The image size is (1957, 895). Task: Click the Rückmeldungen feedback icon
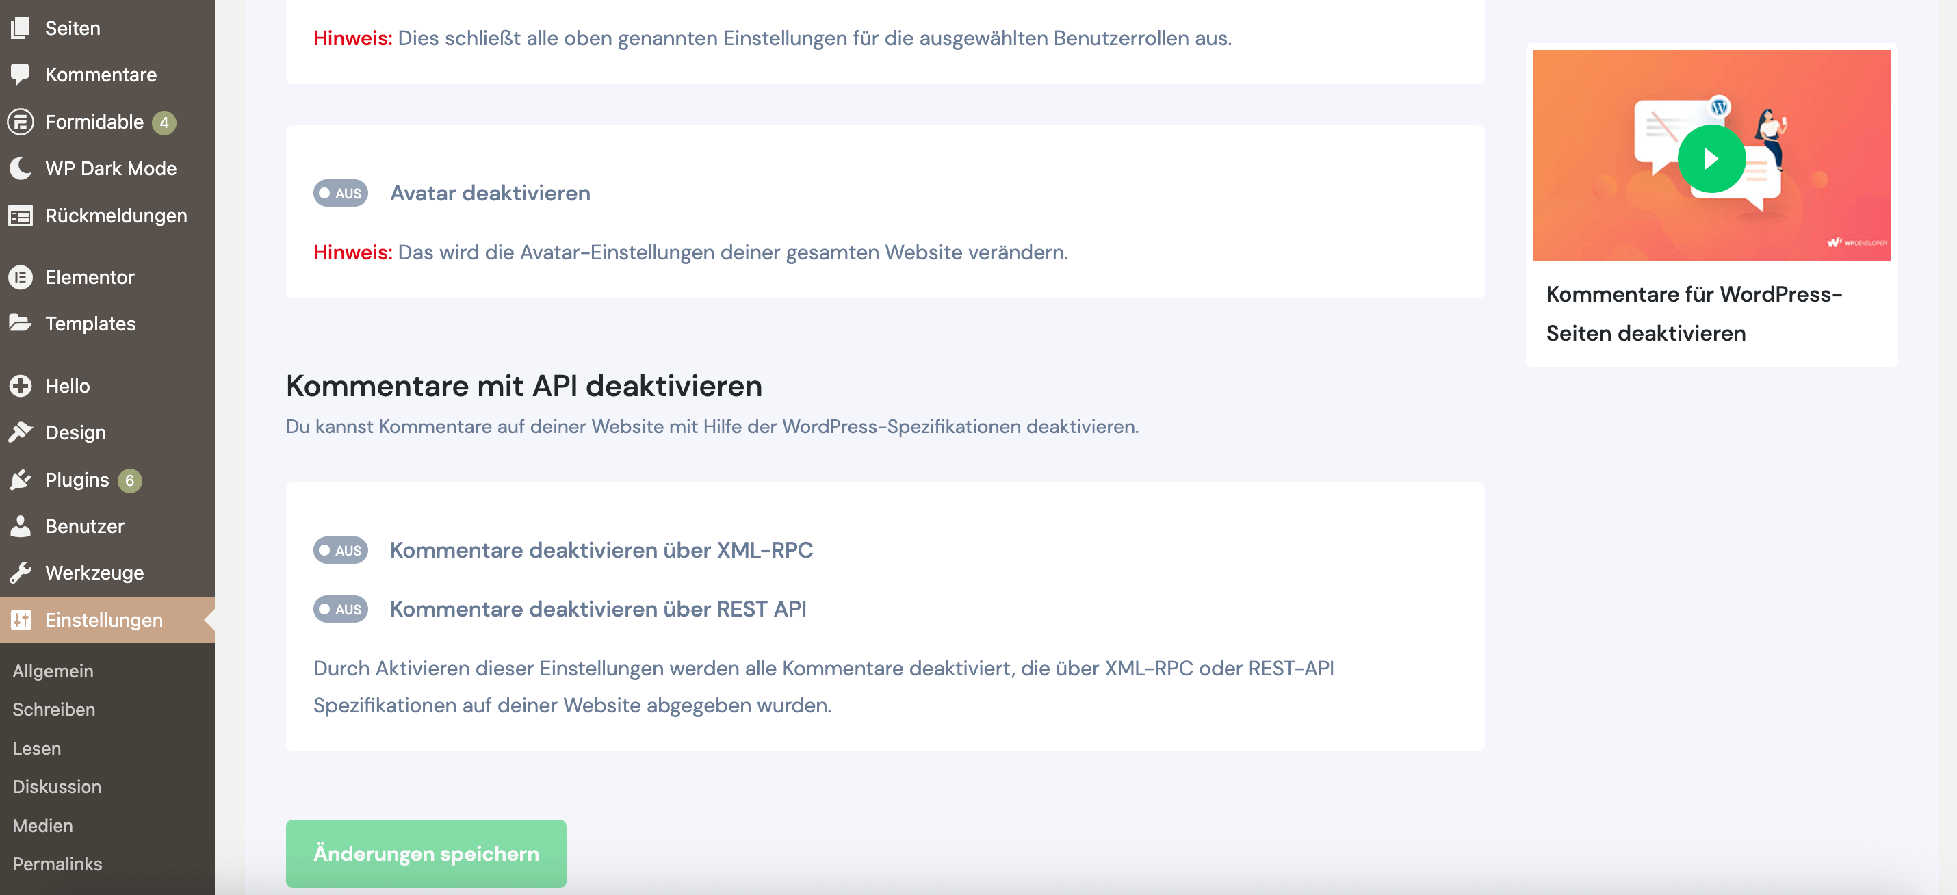(21, 216)
